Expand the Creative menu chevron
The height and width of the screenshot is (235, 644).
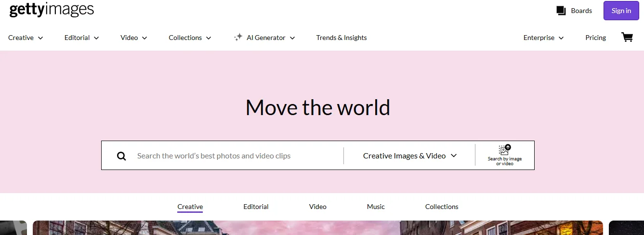point(40,38)
